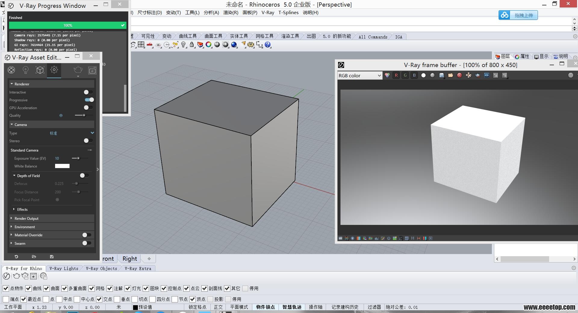Click load image folder icon in frame buffer
The image size is (578, 313).
[451, 75]
